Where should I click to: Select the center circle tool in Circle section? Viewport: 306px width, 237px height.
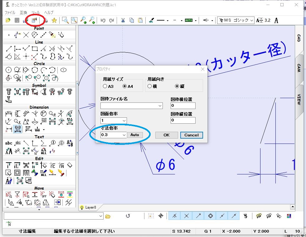pyautogui.click(x=8, y=70)
